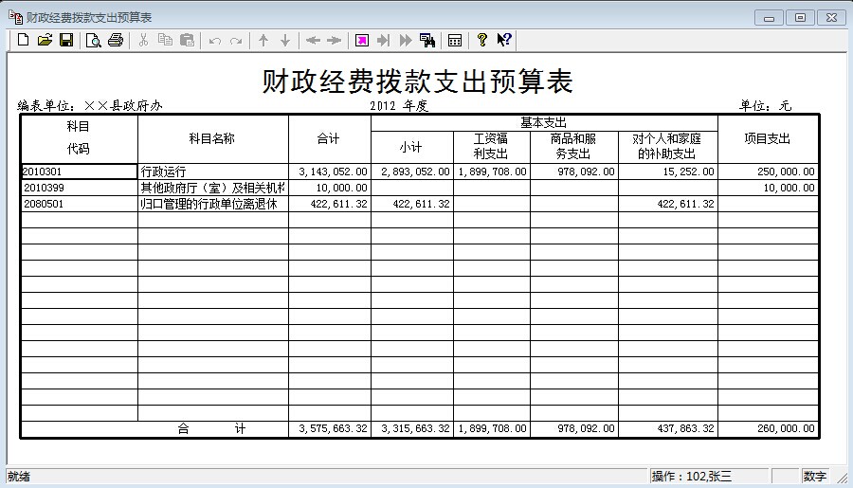Screen dimensions: 853x488
Task: Select the cell with code 2010399
Action: pos(79,188)
